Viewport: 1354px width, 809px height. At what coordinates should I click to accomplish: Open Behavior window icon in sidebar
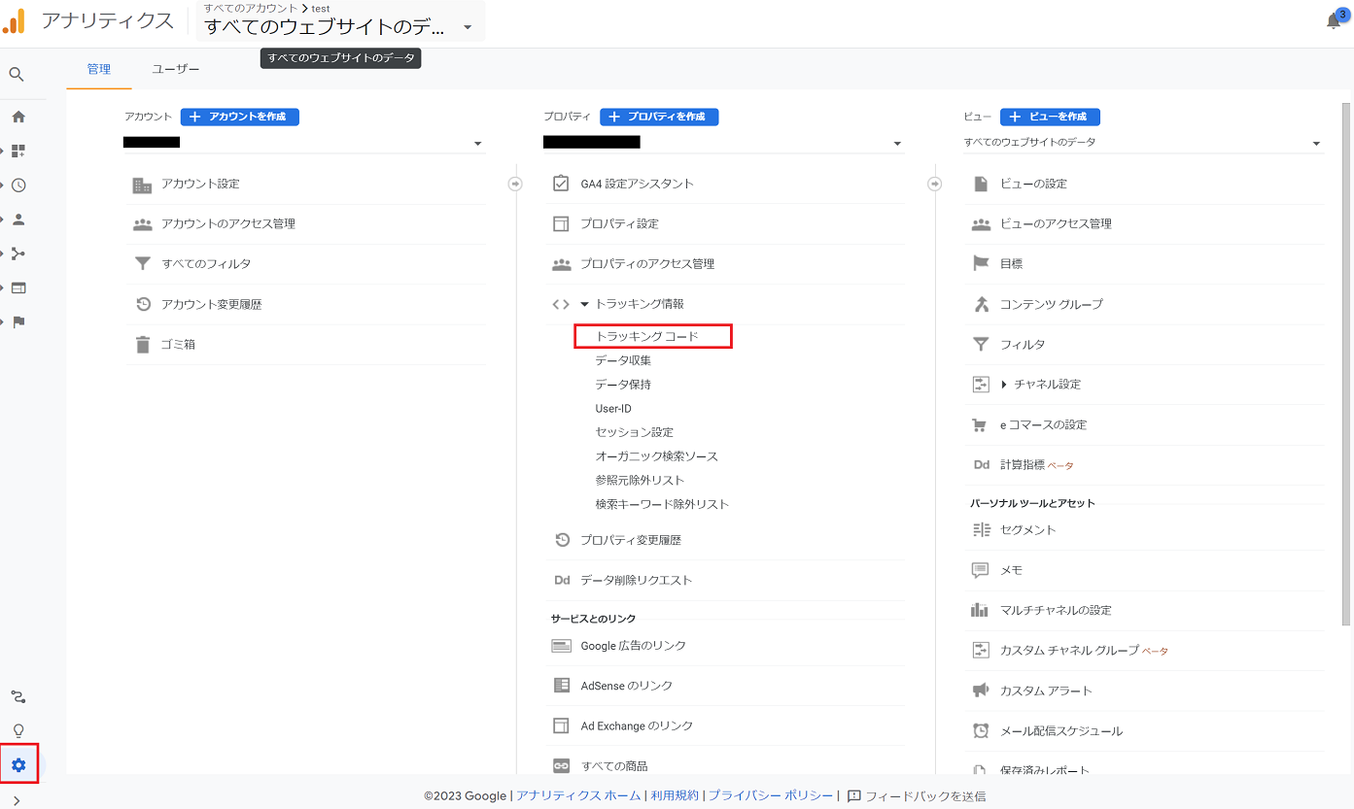click(x=18, y=287)
